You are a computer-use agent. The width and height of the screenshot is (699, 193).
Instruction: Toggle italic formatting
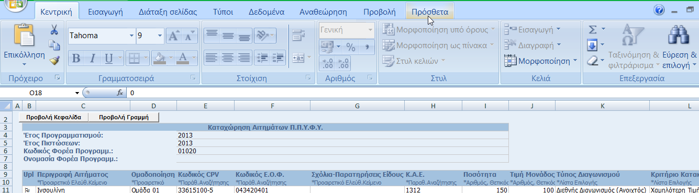(x=93, y=58)
